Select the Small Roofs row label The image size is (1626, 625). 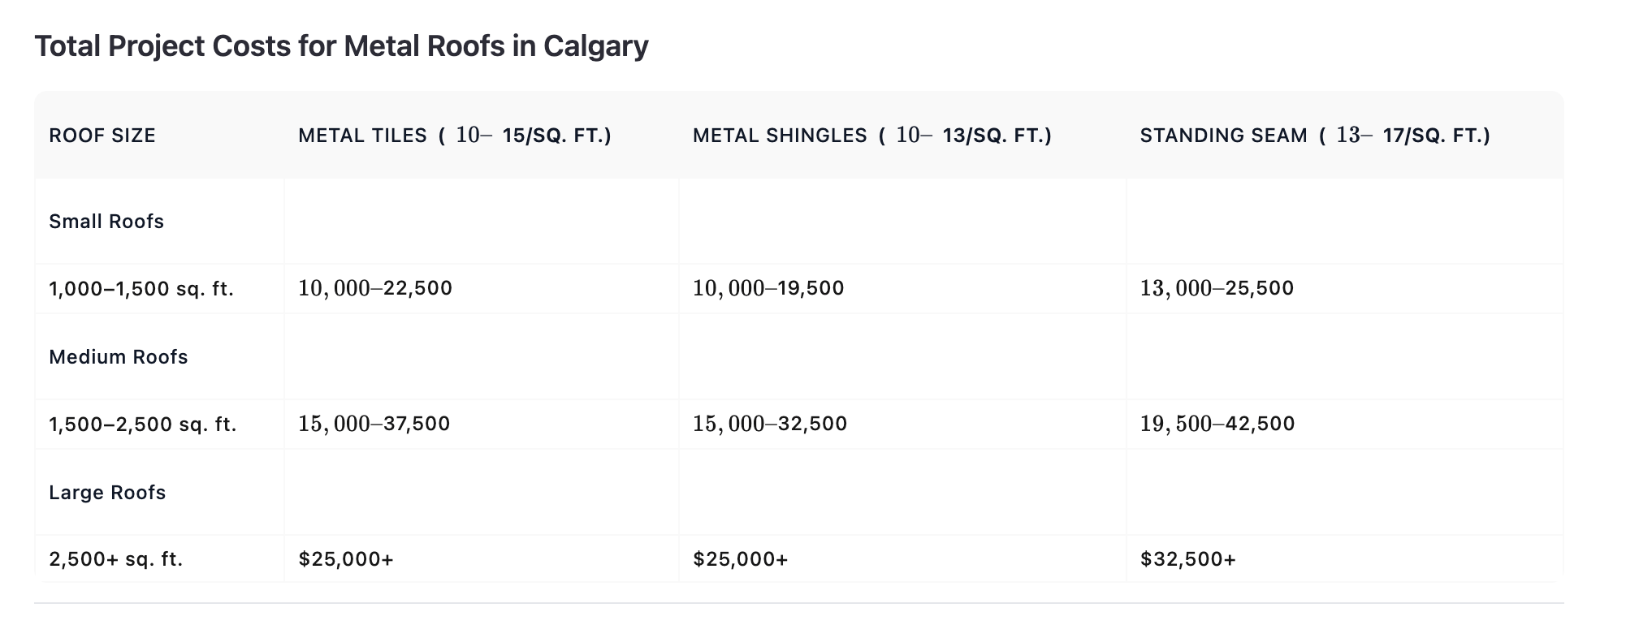(x=106, y=222)
